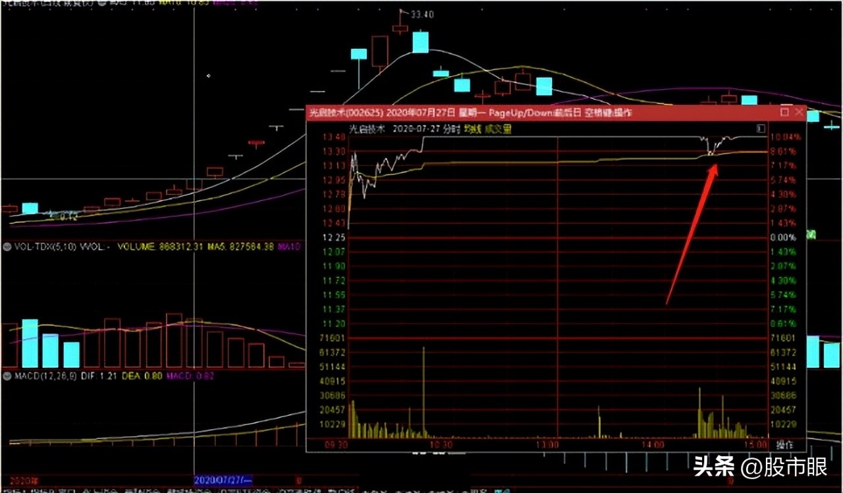Click the 2020/07/27 date marker on time axis
This screenshot has width=843, height=493.
[224, 479]
